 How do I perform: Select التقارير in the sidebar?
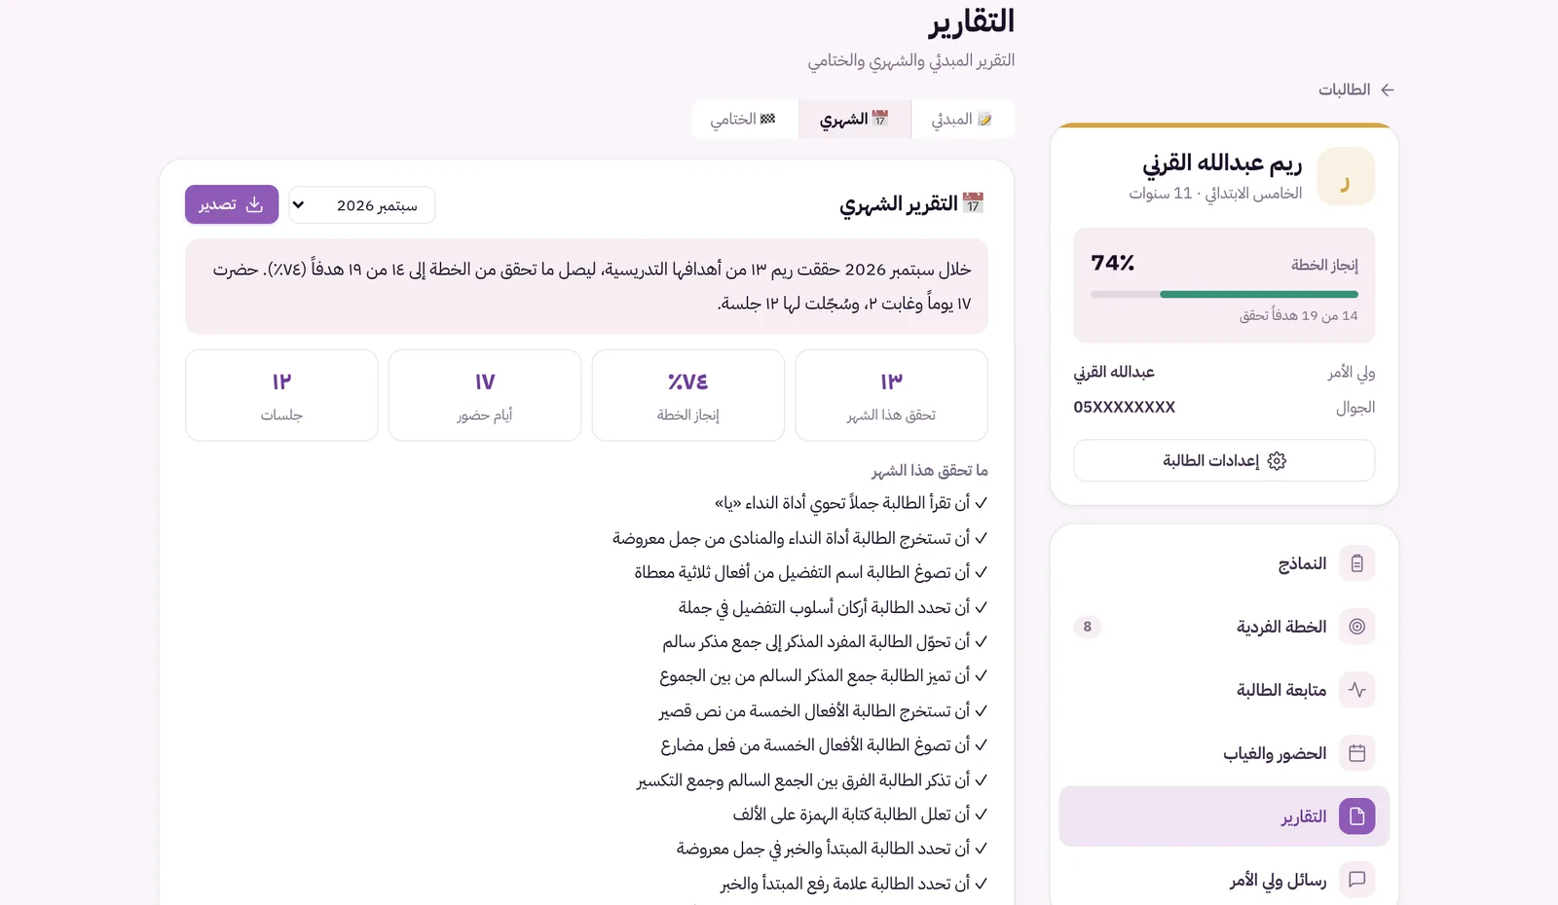pyautogui.click(x=1224, y=816)
